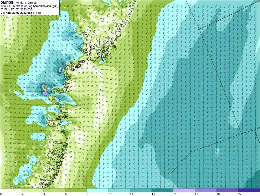The height and width of the screenshot is (196, 260).
Task: Click the legend tick label '12'
Action: pyautogui.click(x=132, y=194)
